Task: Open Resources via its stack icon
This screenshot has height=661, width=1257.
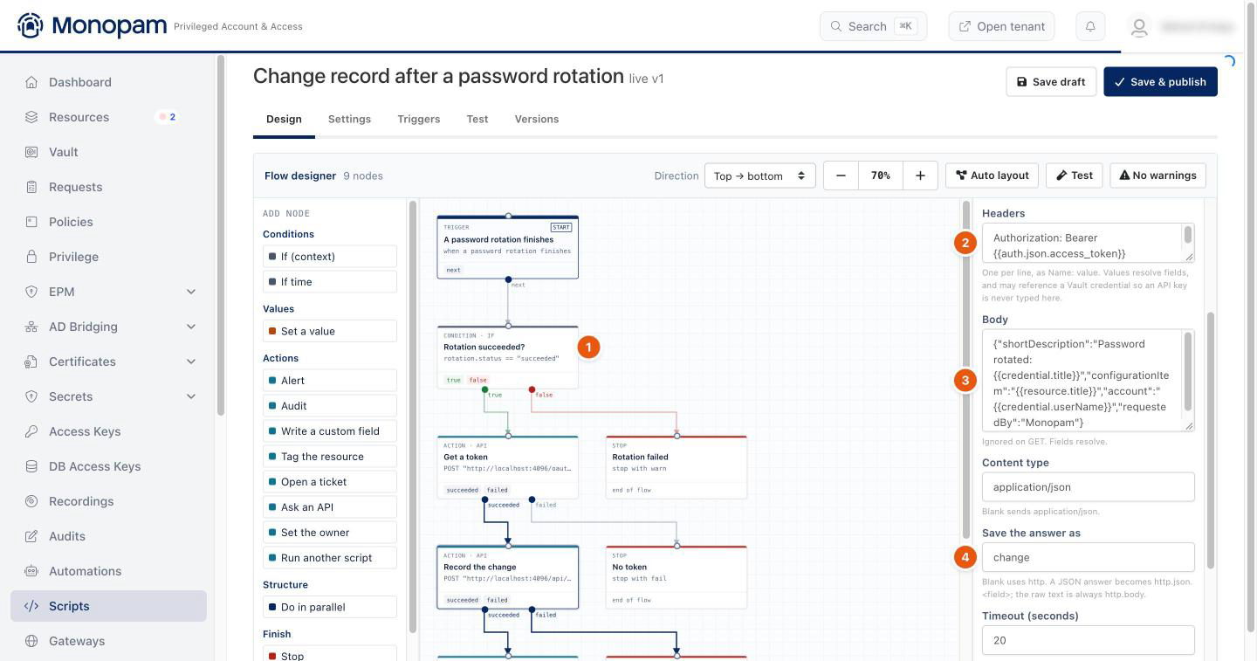Action: coord(31,117)
